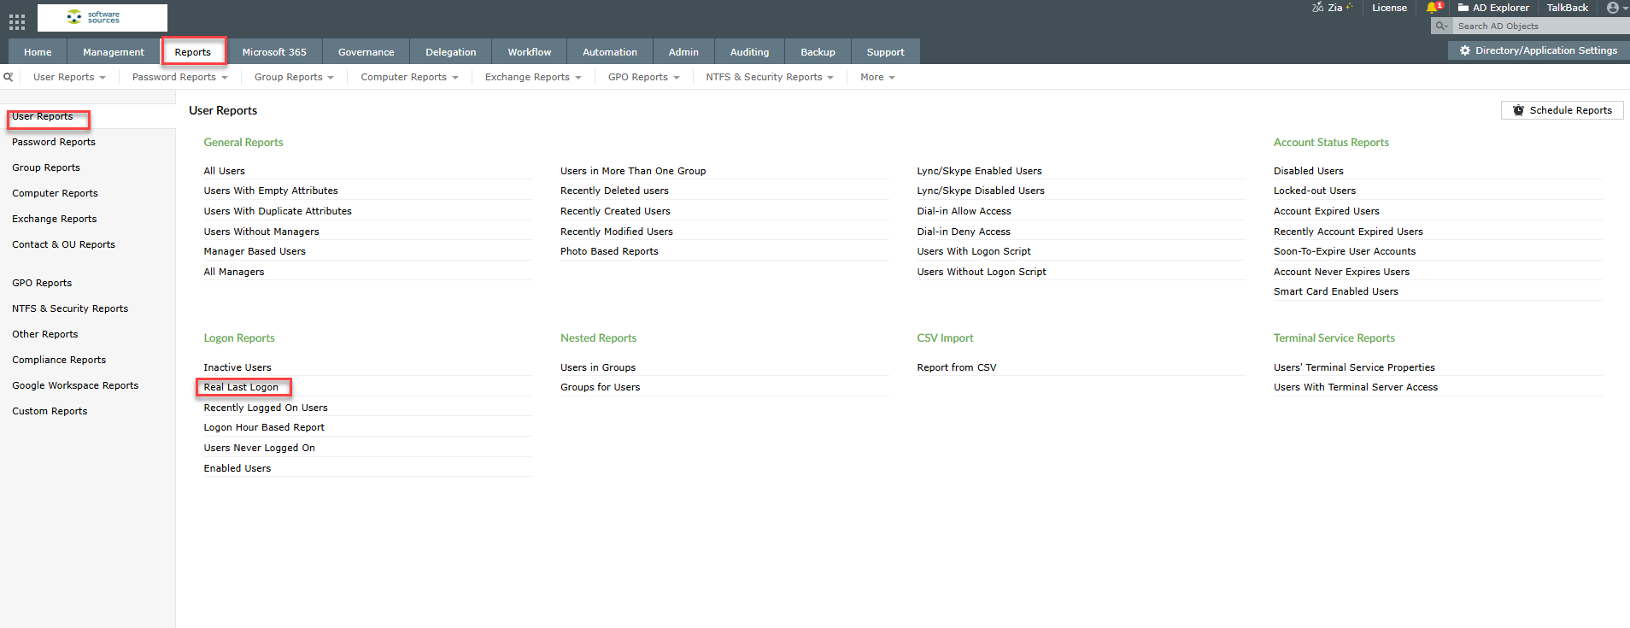Screen dimensions: 1630x628
Task: Open the user profile avatar icon
Action: pyautogui.click(x=1613, y=8)
